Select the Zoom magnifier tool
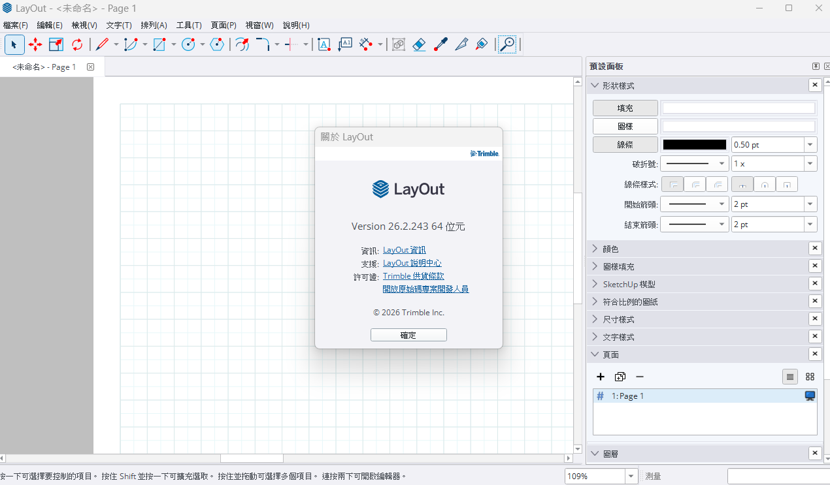The height and width of the screenshot is (485, 830). pyautogui.click(x=507, y=44)
